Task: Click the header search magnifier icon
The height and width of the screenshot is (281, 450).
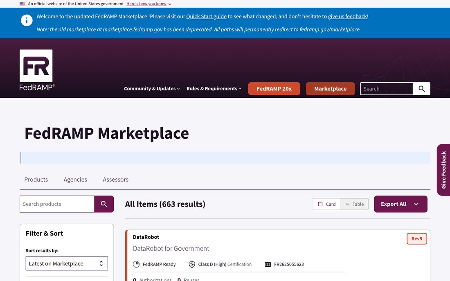Action: [421, 89]
